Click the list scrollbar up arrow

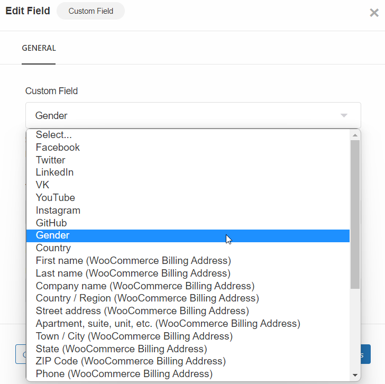(355, 135)
